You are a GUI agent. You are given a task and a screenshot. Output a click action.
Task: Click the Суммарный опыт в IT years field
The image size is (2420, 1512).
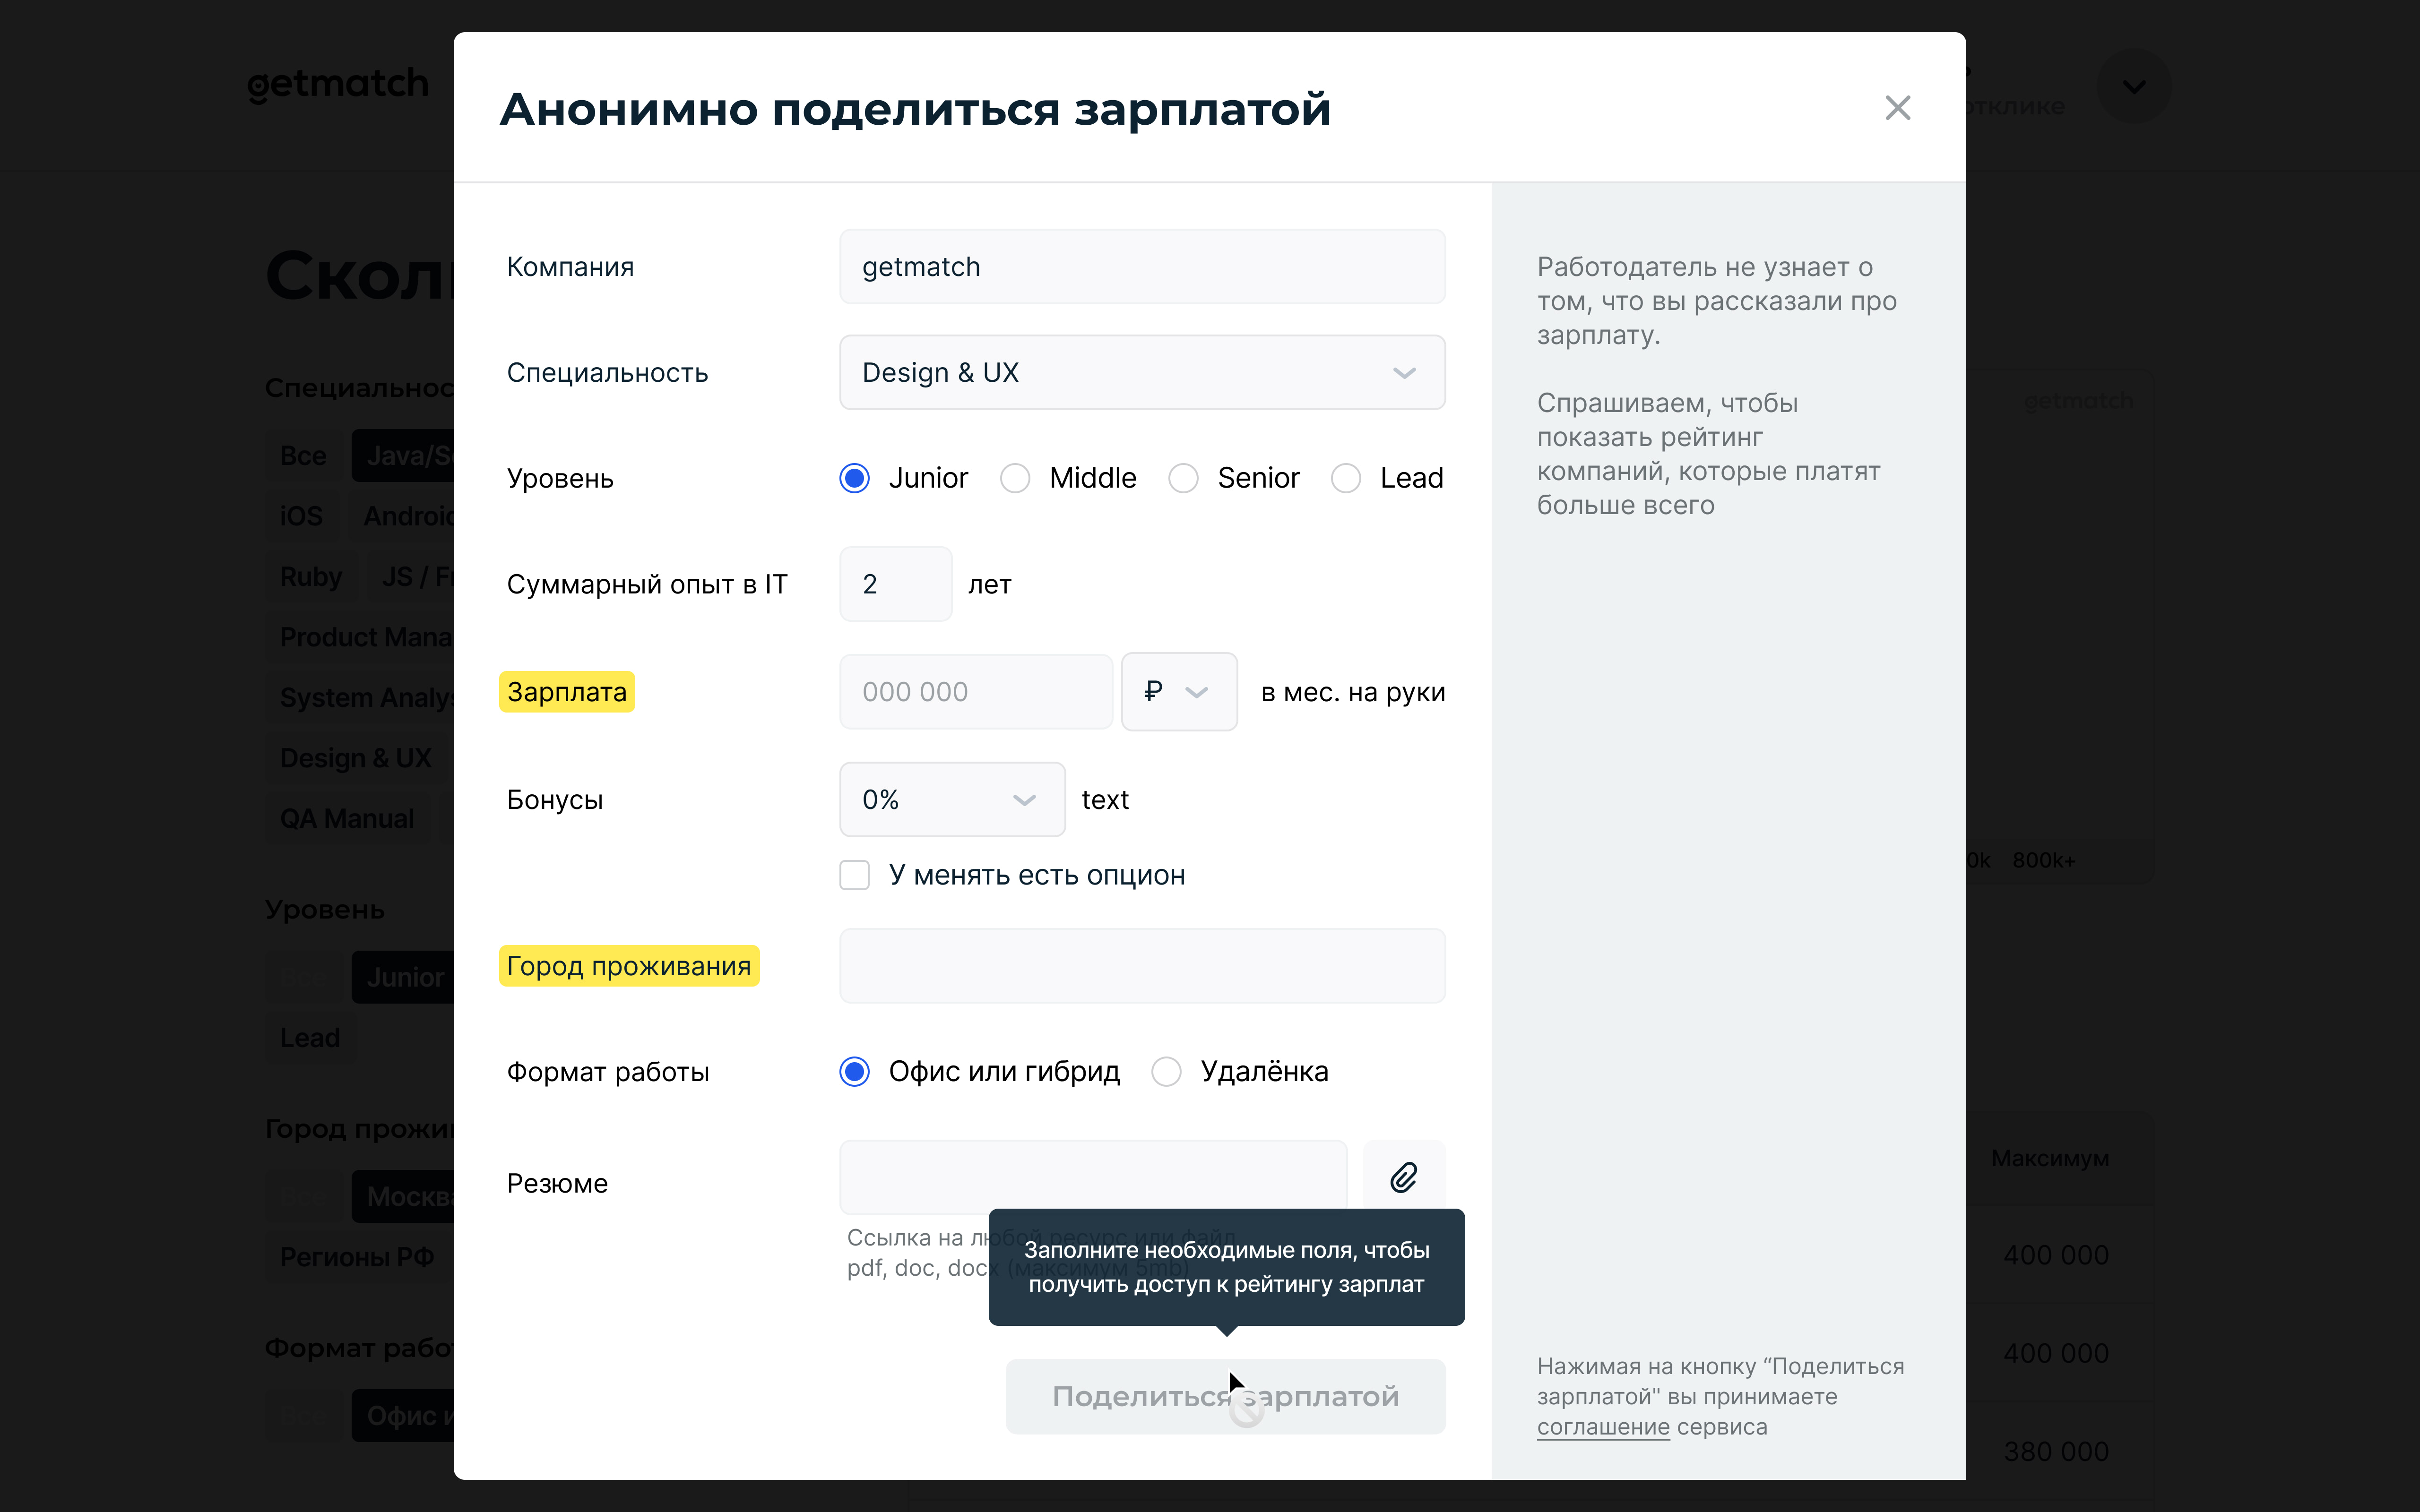(x=896, y=584)
